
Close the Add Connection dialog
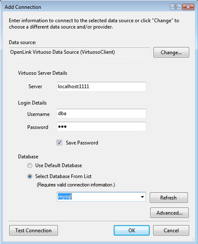coord(188,7)
